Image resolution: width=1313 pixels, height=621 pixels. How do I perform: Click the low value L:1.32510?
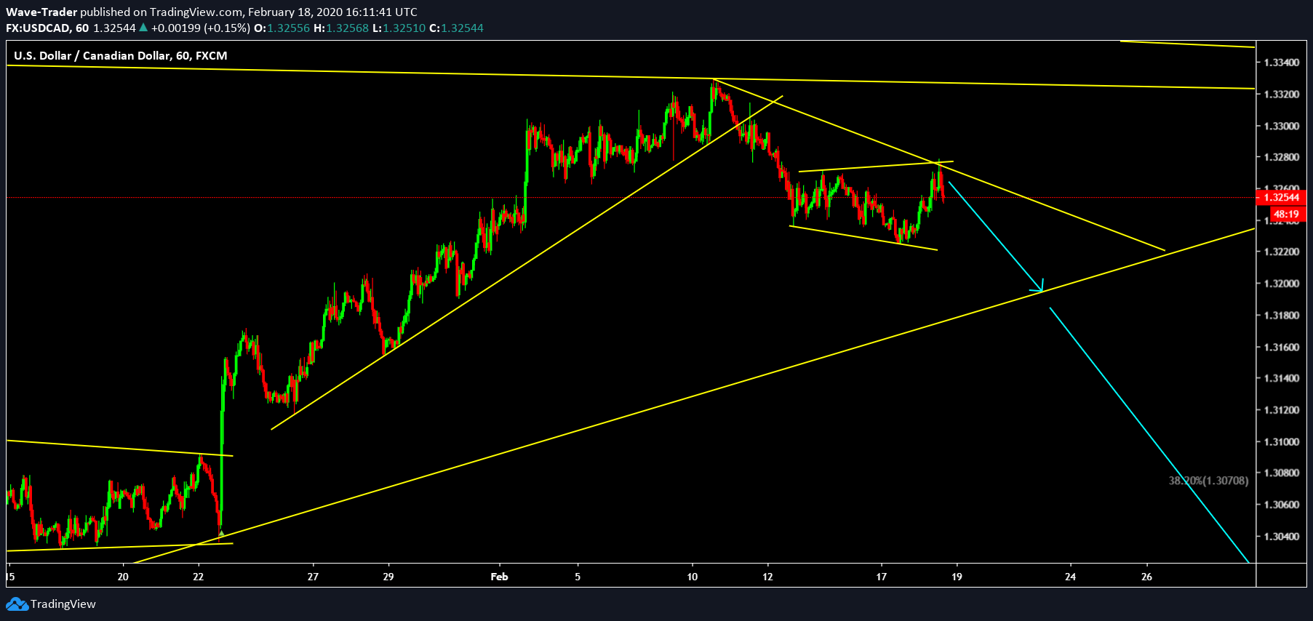(399, 28)
